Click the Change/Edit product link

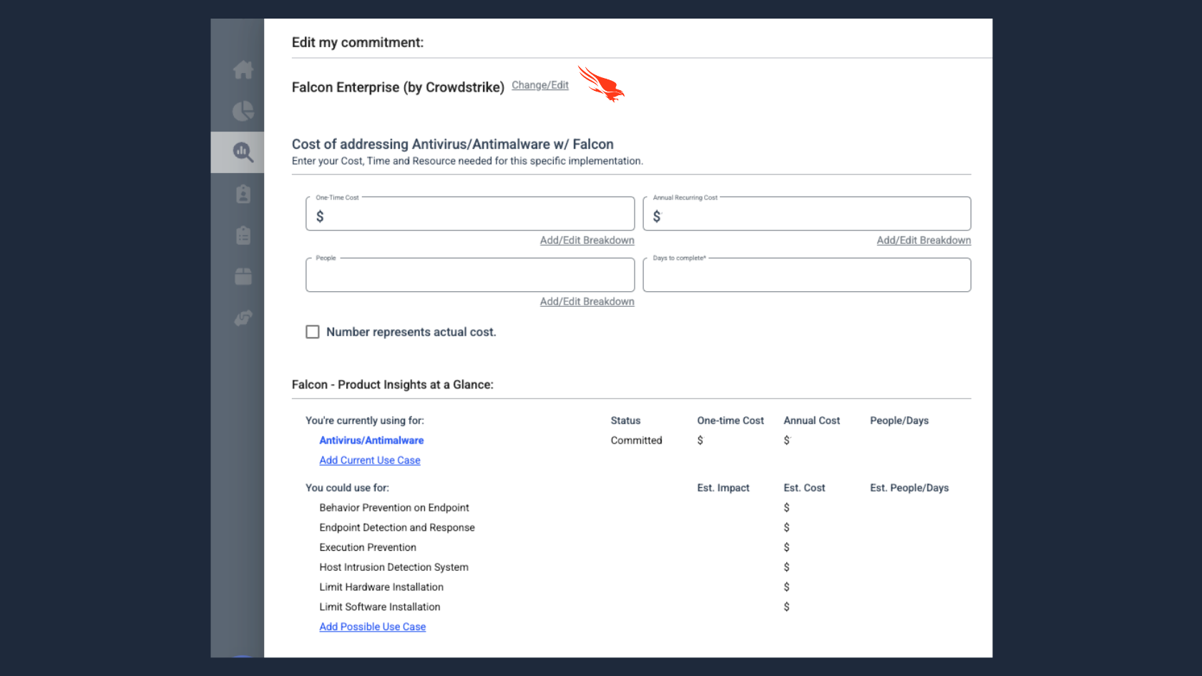(540, 85)
